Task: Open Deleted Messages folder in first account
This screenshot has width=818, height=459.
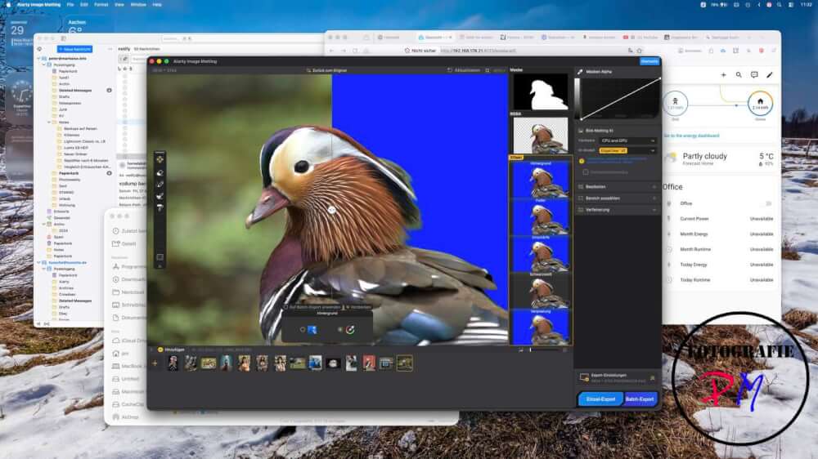Action: pos(75,90)
